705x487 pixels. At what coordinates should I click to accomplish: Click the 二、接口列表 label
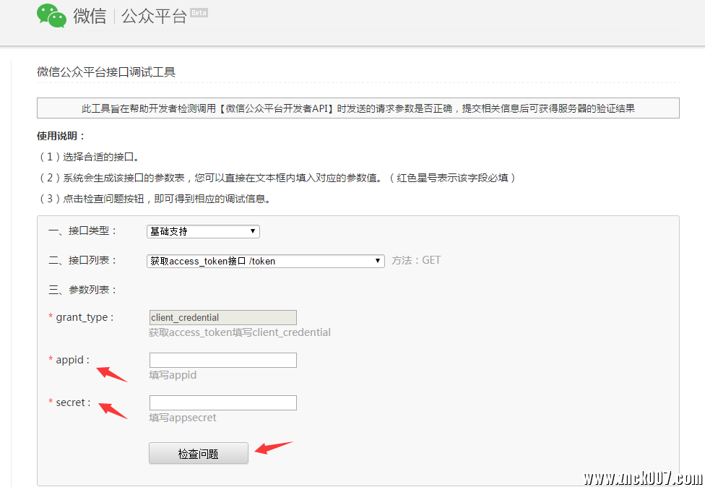(82, 260)
